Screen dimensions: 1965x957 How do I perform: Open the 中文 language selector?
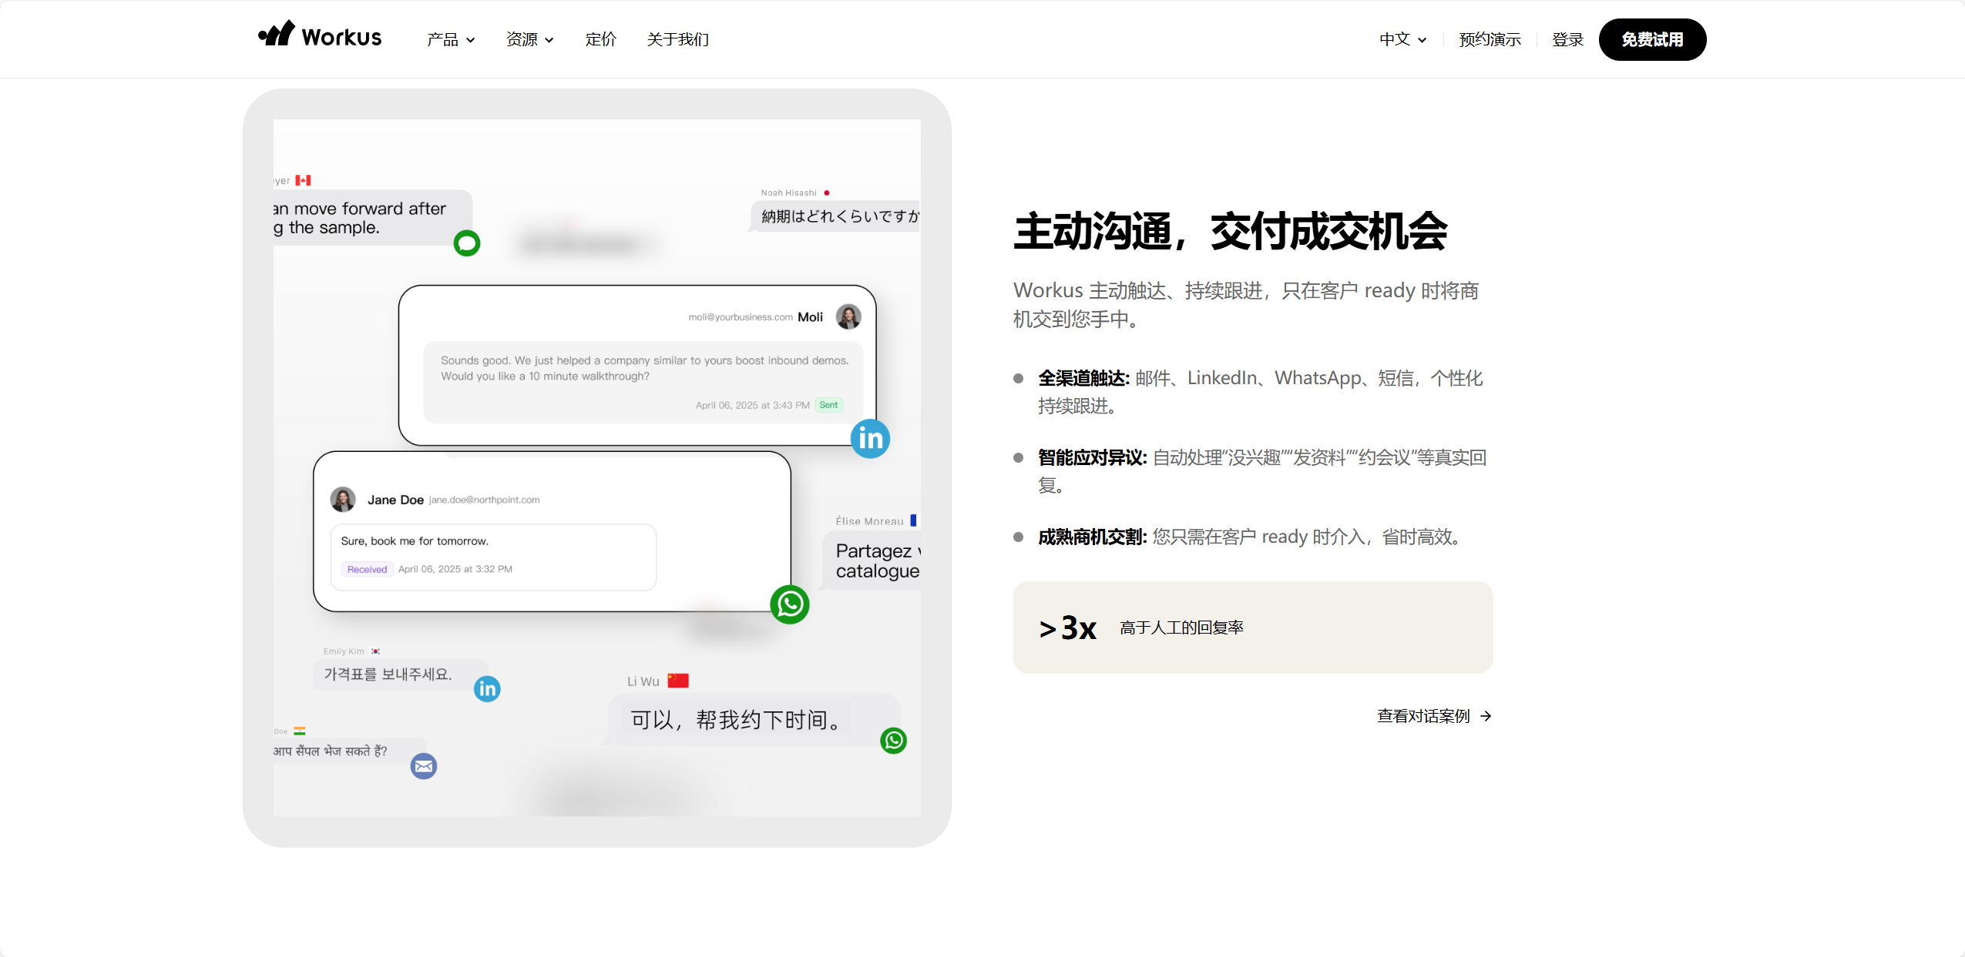tap(1402, 39)
